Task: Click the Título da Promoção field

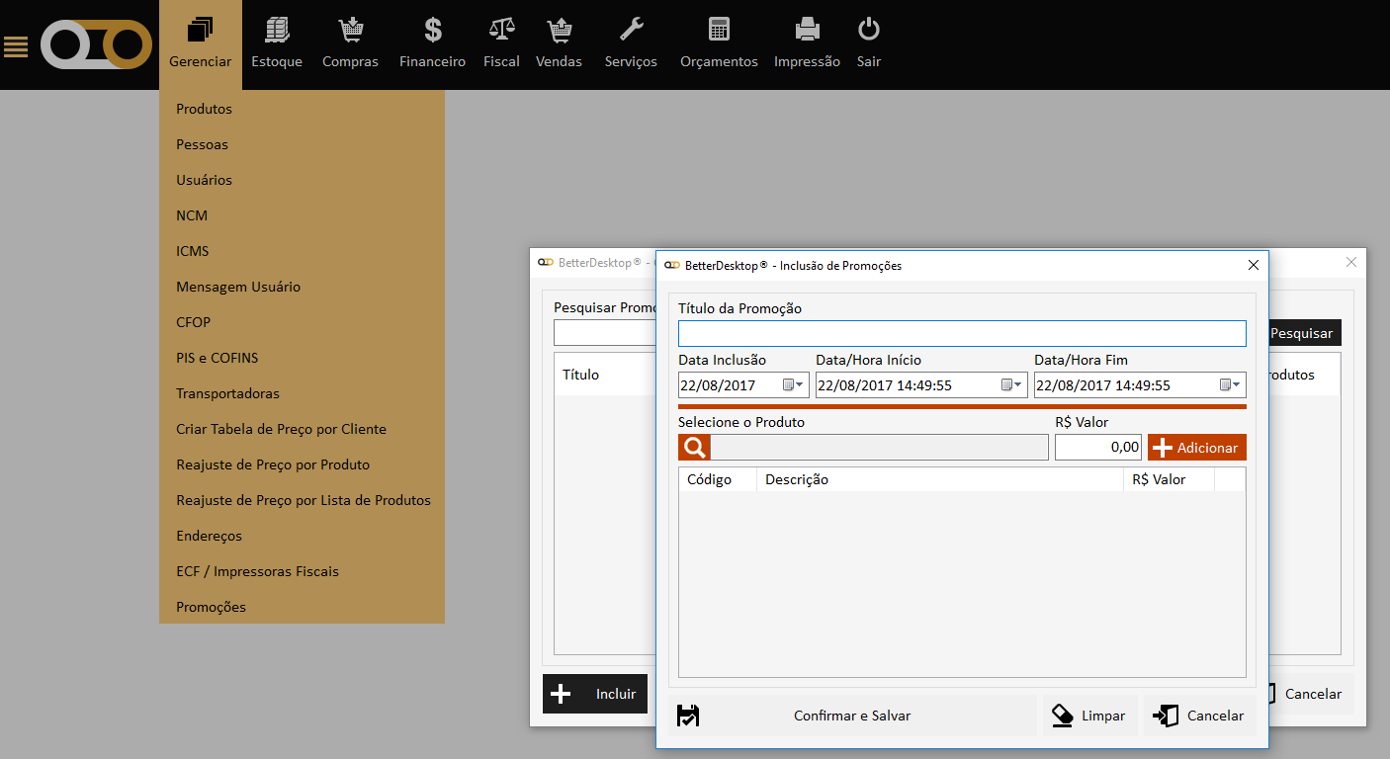Action: [961, 334]
